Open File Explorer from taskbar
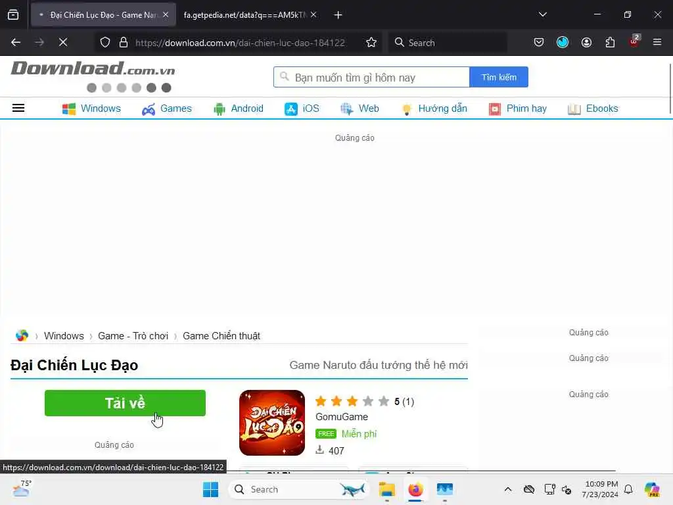673x505 pixels. pos(386,489)
